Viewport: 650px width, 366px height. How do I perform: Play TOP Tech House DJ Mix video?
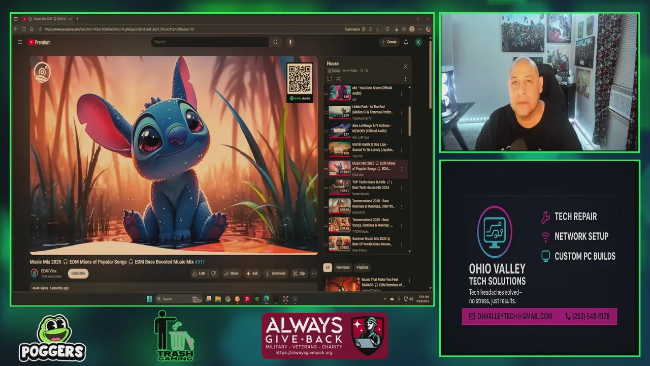[x=365, y=187]
